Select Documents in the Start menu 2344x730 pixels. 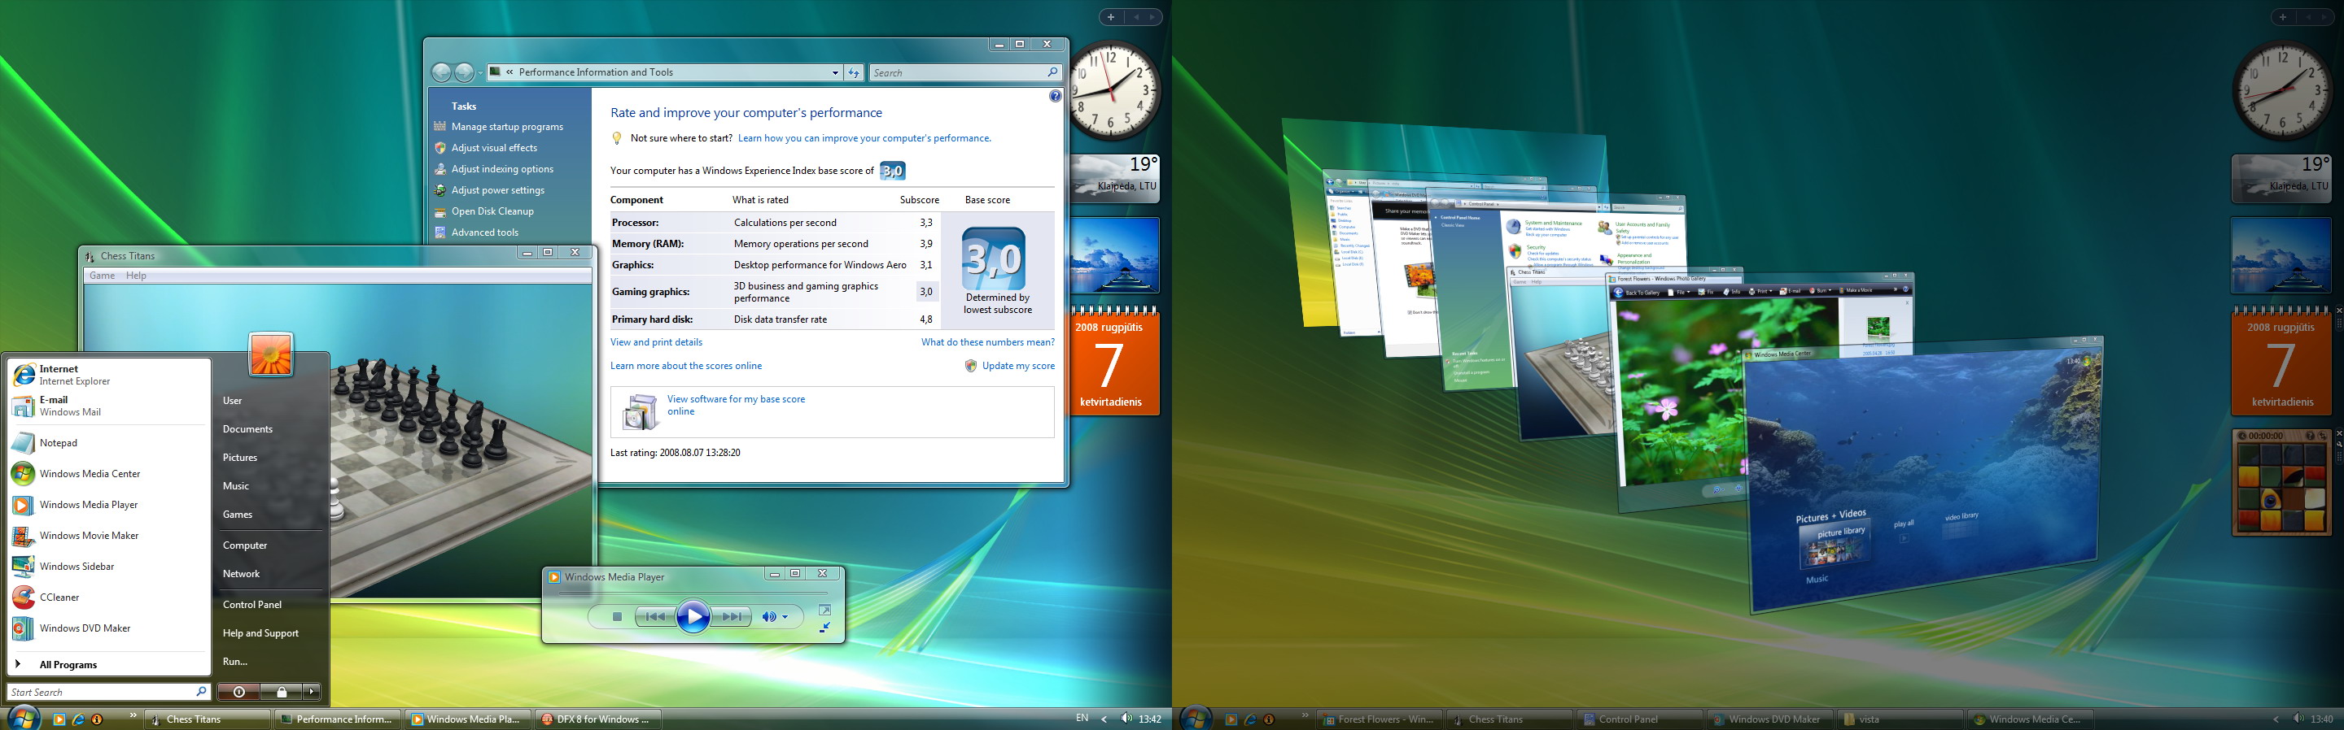click(247, 429)
